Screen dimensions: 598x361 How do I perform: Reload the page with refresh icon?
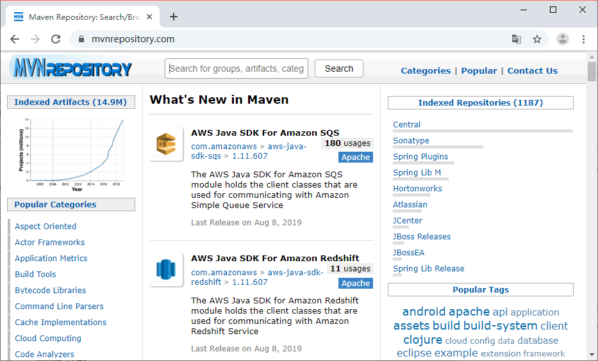coord(56,39)
